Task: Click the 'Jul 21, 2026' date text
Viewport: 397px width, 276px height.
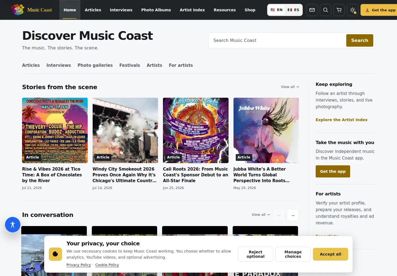Action: coord(32,188)
